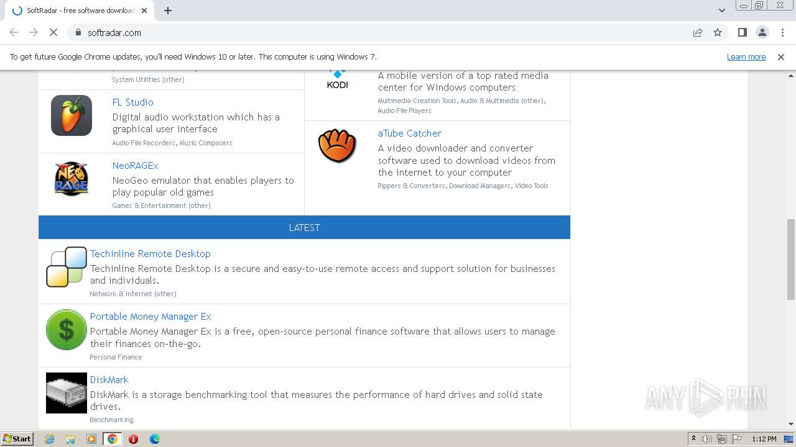Image resolution: width=796 pixels, height=447 pixels.
Task: Open Games & Entertainment (other) category
Action: click(x=161, y=205)
